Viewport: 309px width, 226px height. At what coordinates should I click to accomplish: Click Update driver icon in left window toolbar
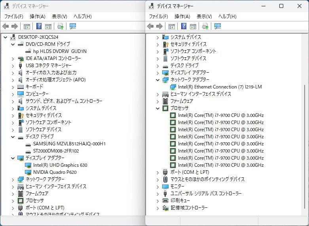[60, 26]
